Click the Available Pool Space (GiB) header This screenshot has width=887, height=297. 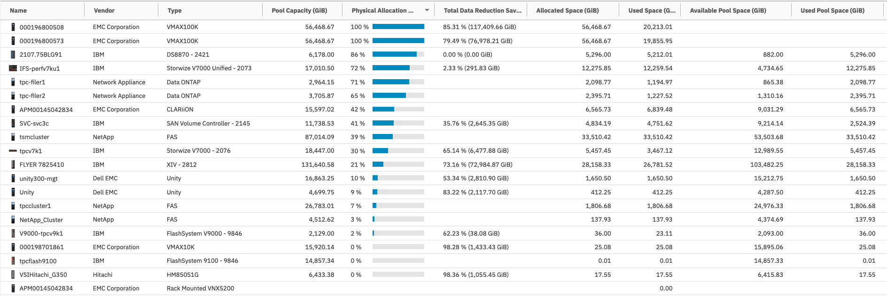tap(728, 10)
